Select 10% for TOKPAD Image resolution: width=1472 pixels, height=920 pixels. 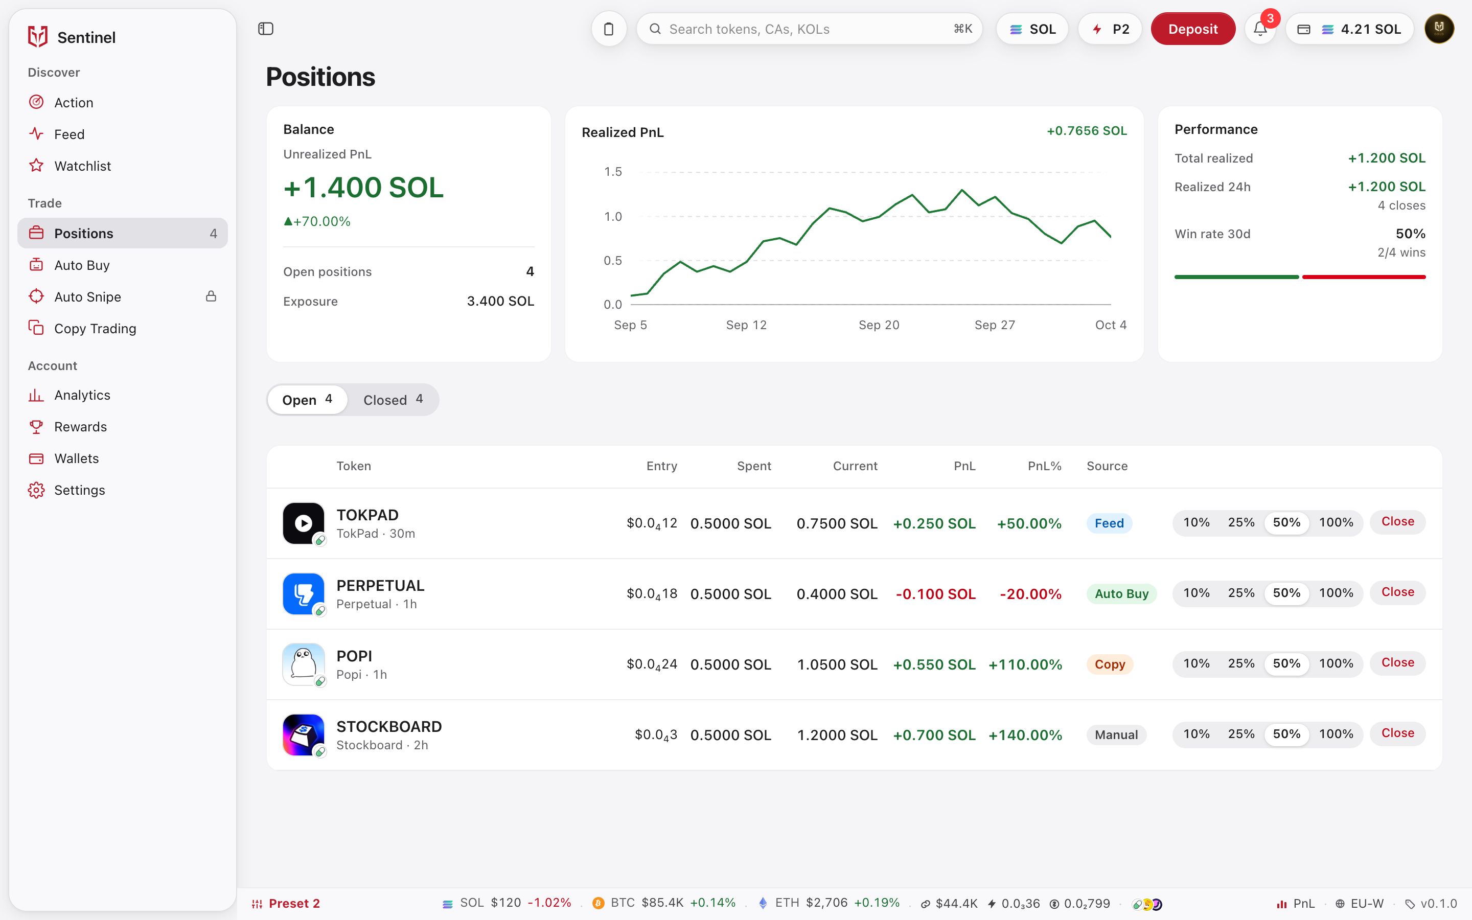click(x=1196, y=523)
